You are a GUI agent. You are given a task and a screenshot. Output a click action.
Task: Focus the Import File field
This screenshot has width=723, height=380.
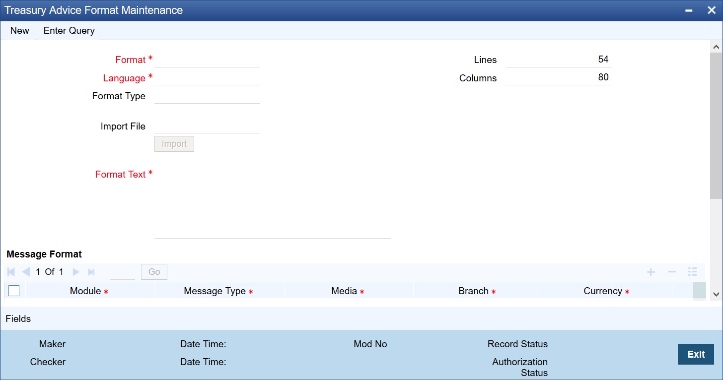207,126
